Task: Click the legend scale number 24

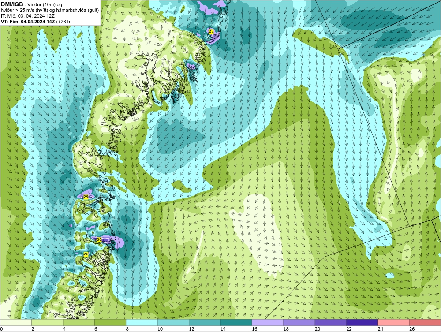Action: click(381, 329)
